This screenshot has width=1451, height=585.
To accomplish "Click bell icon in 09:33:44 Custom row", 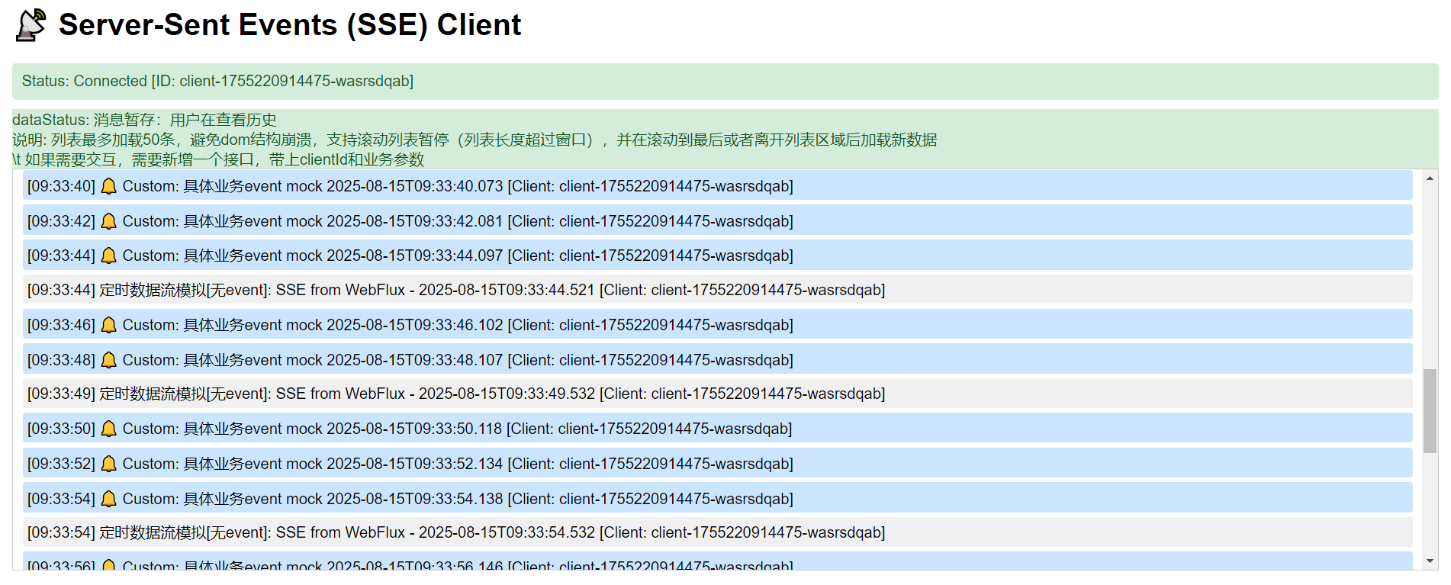I will point(109,256).
